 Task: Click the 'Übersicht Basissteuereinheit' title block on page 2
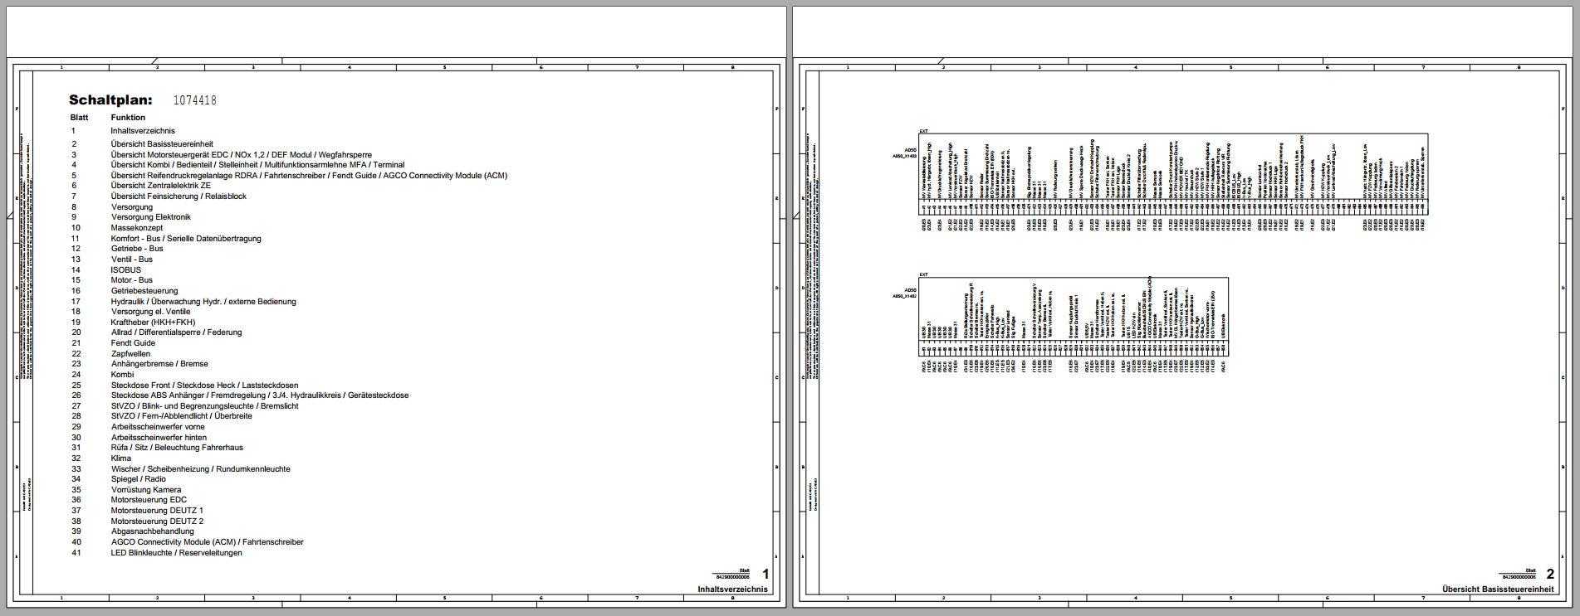pyautogui.click(x=1498, y=589)
